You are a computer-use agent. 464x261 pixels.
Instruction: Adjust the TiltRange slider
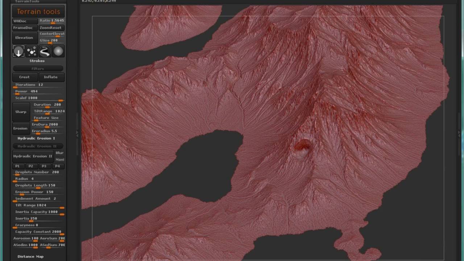pos(49,111)
